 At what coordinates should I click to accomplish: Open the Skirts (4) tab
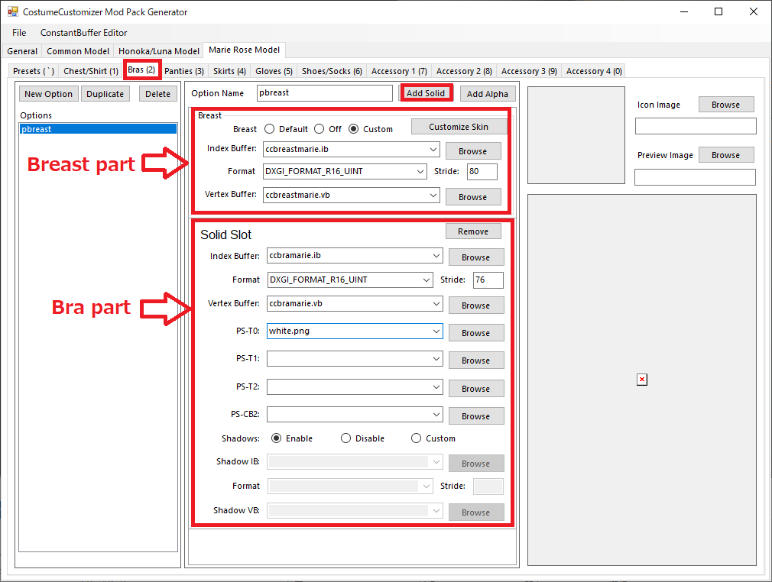[229, 71]
